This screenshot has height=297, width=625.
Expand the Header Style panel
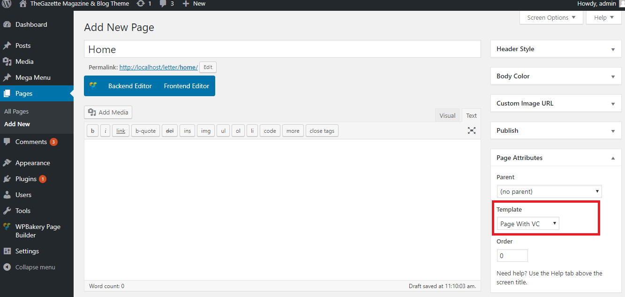pyautogui.click(x=613, y=49)
